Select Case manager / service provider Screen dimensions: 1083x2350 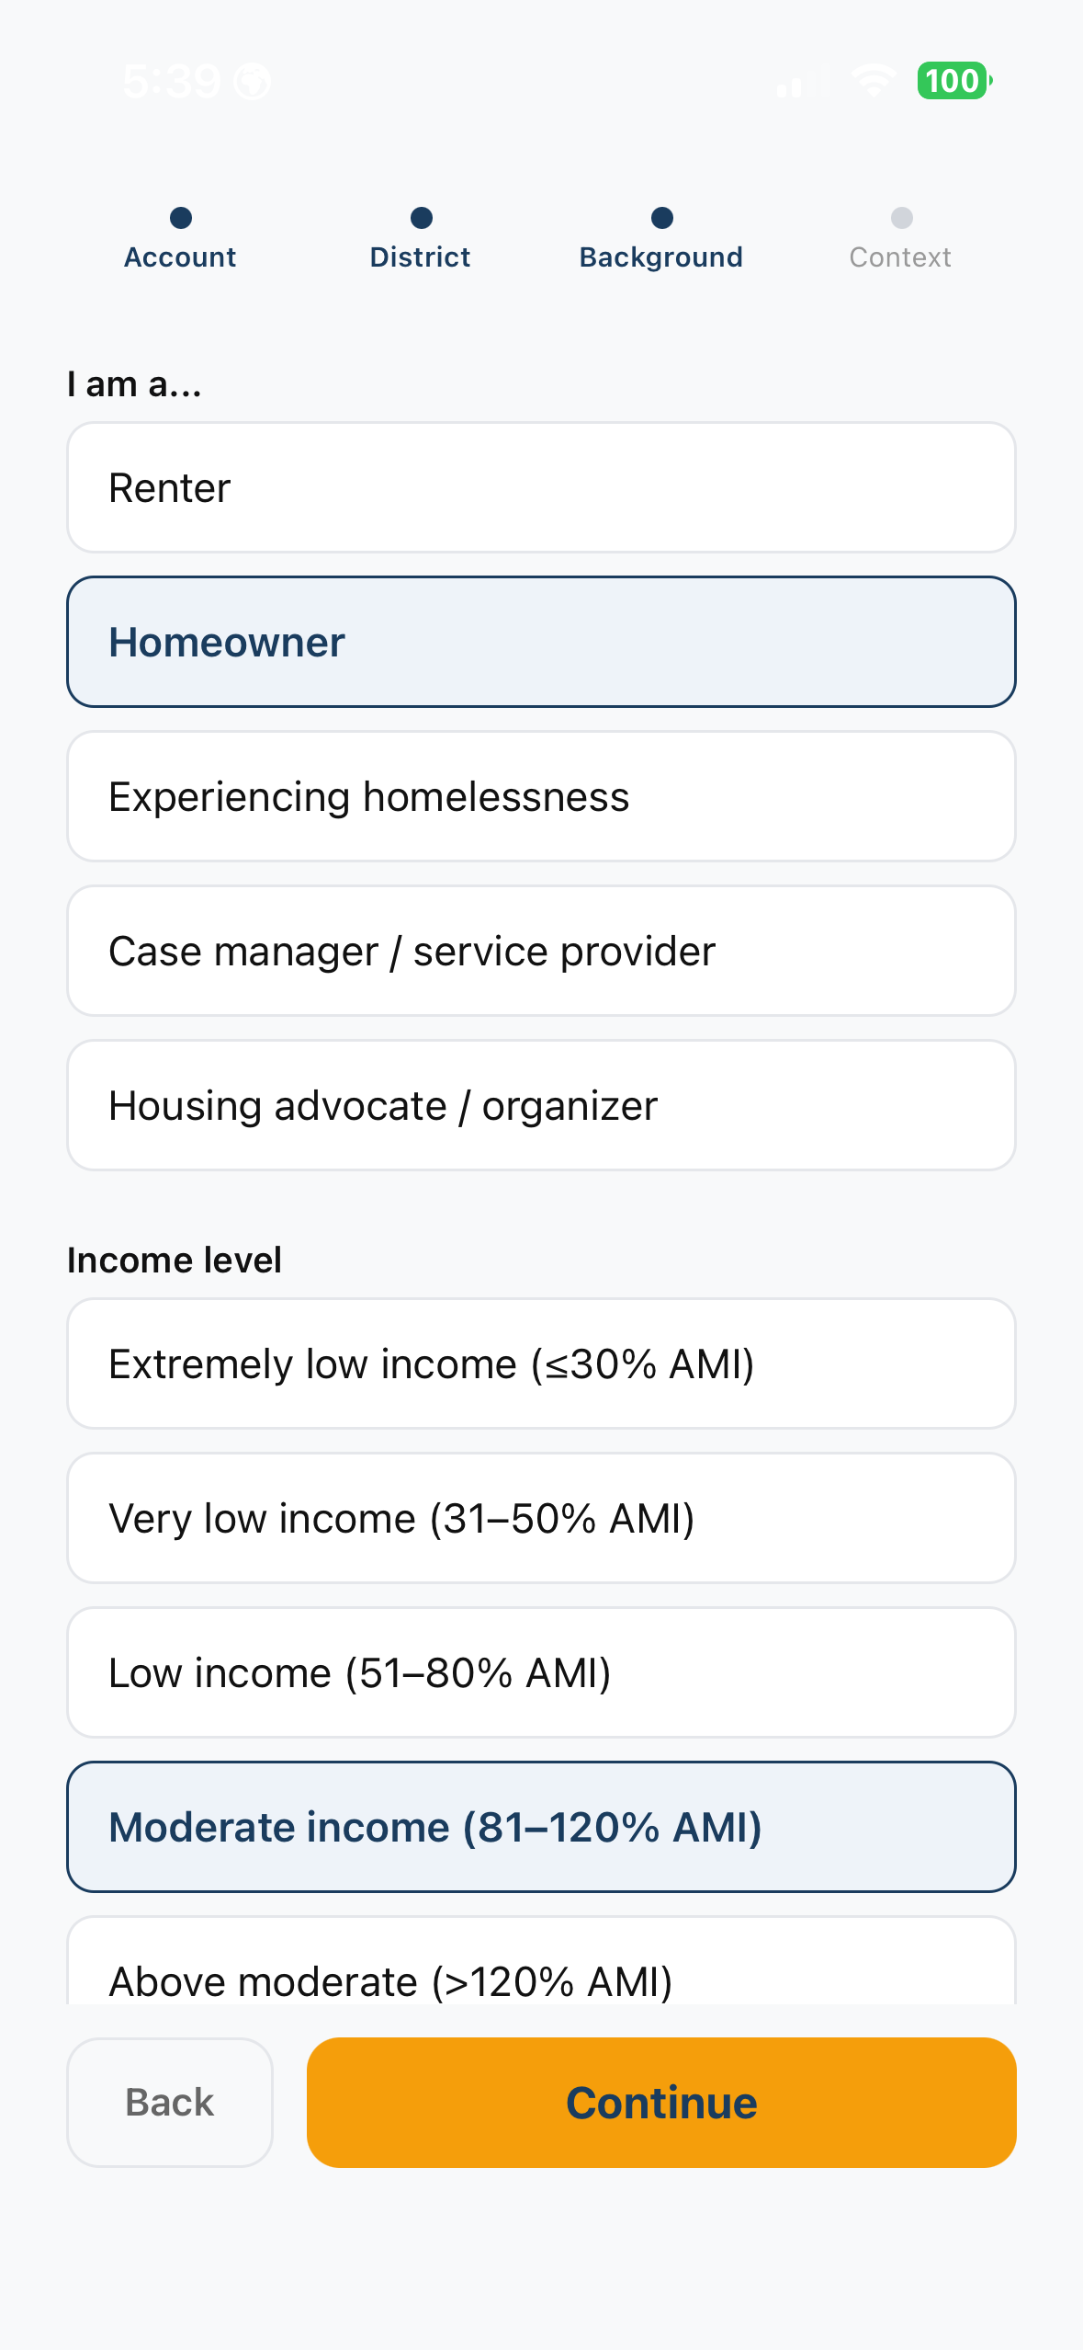(541, 951)
